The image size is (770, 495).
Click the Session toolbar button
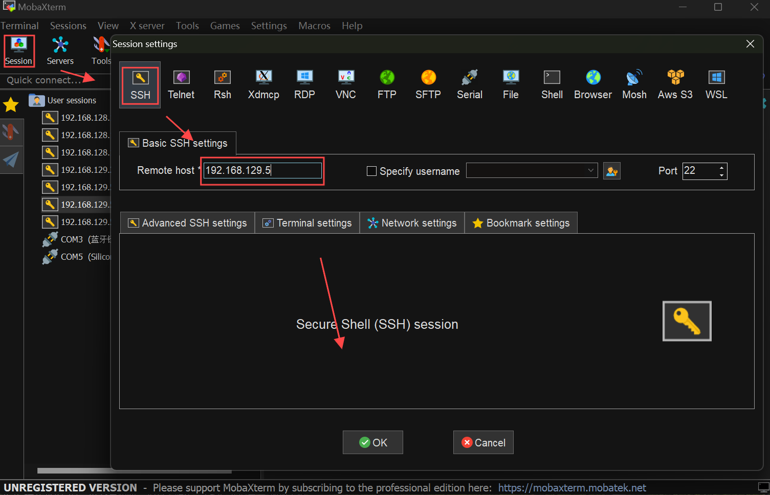(19, 51)
